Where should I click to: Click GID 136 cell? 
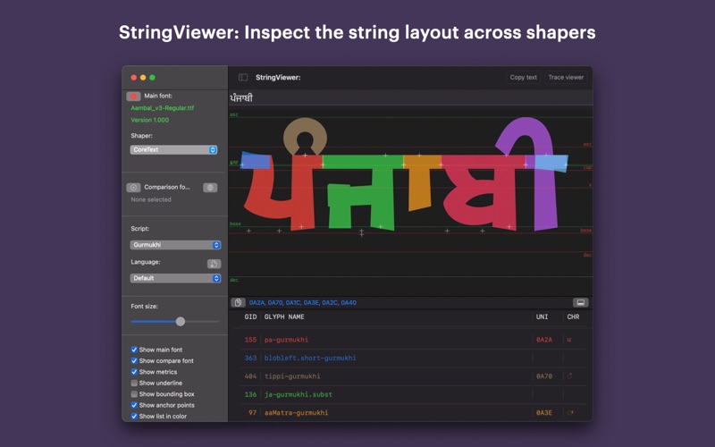(250, 394)
